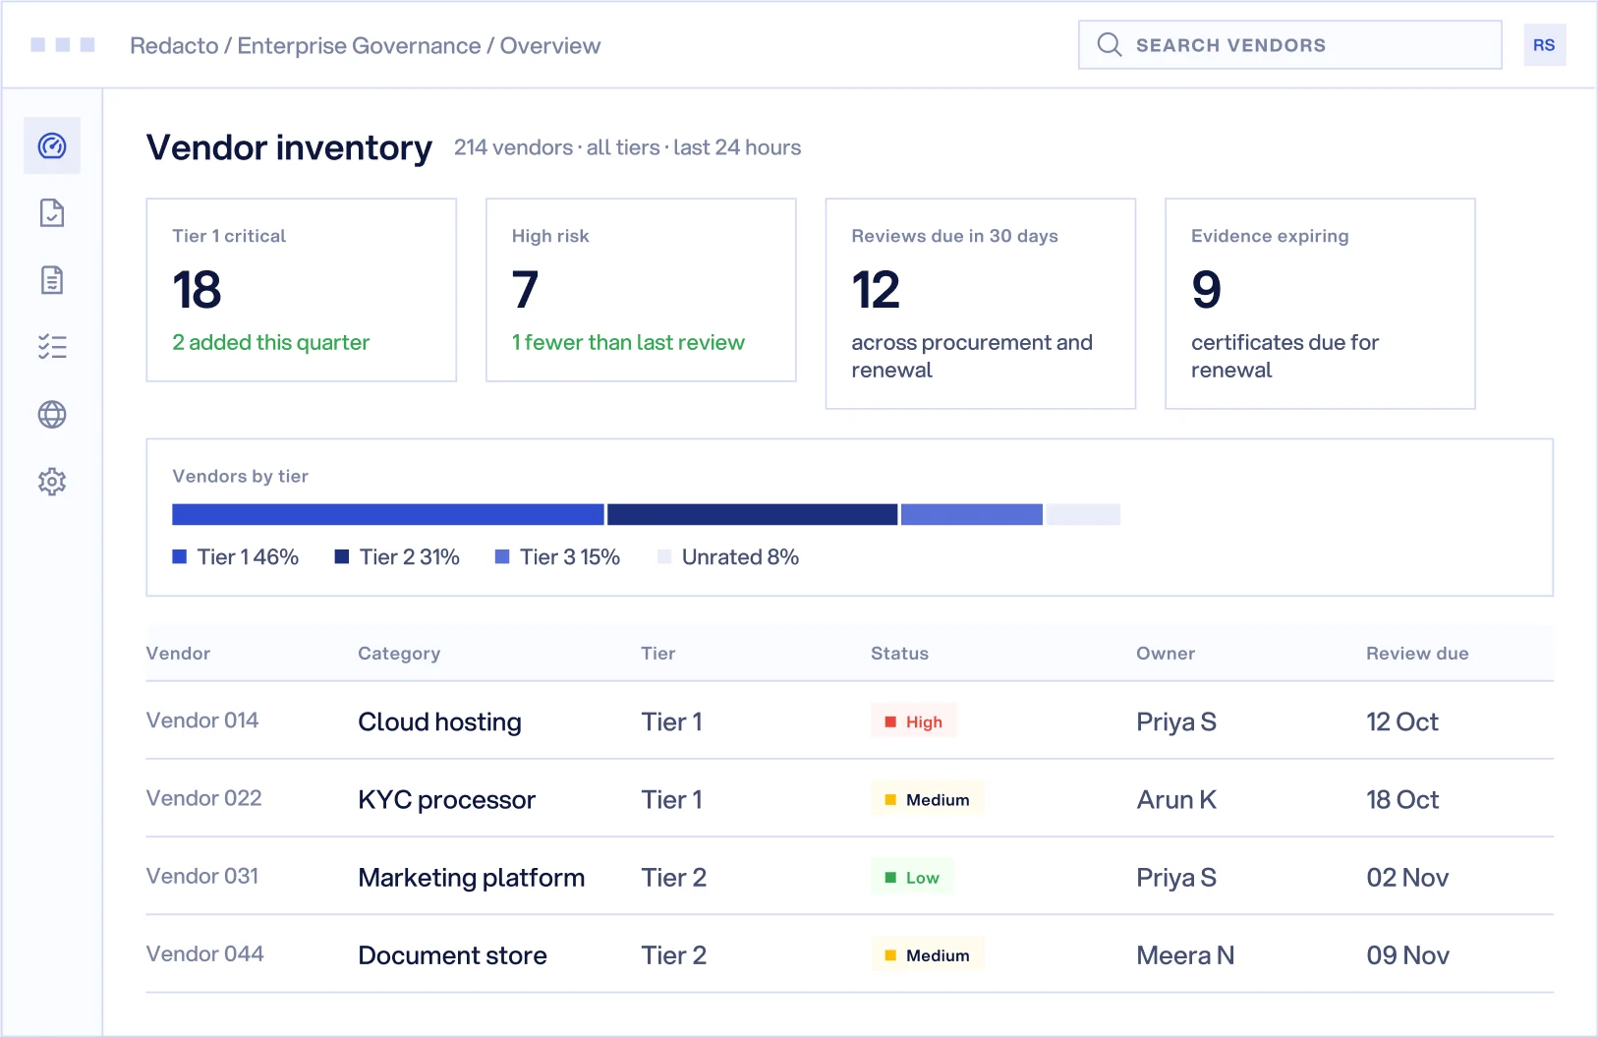Screen dimensions: 1598x1037
Task: Click the Tier 2 segment of tier bar
Action: tap(753, 515)
